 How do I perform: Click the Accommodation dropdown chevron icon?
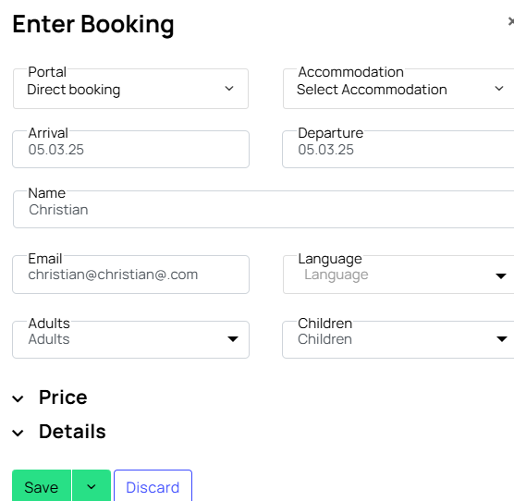coord(499,89)
